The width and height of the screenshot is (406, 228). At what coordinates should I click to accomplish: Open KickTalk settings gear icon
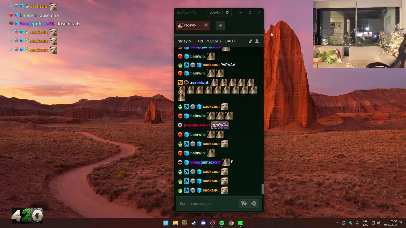(227, 12)
